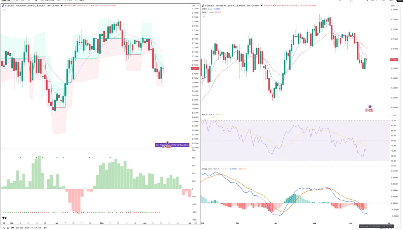Screen dimensions: 403x230
Task: Click the 0.73000 label on right price axis
Action: click(x=395, y=10)
